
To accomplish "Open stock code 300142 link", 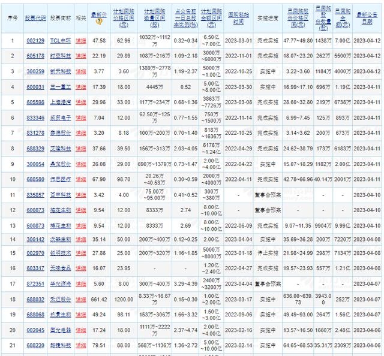I will [x=35, y=239].
